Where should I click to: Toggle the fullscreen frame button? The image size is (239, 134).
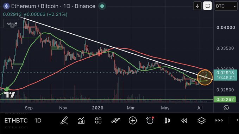click(x=207, y=6)
